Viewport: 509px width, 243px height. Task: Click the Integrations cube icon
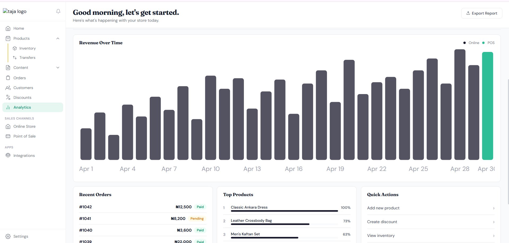8,156
